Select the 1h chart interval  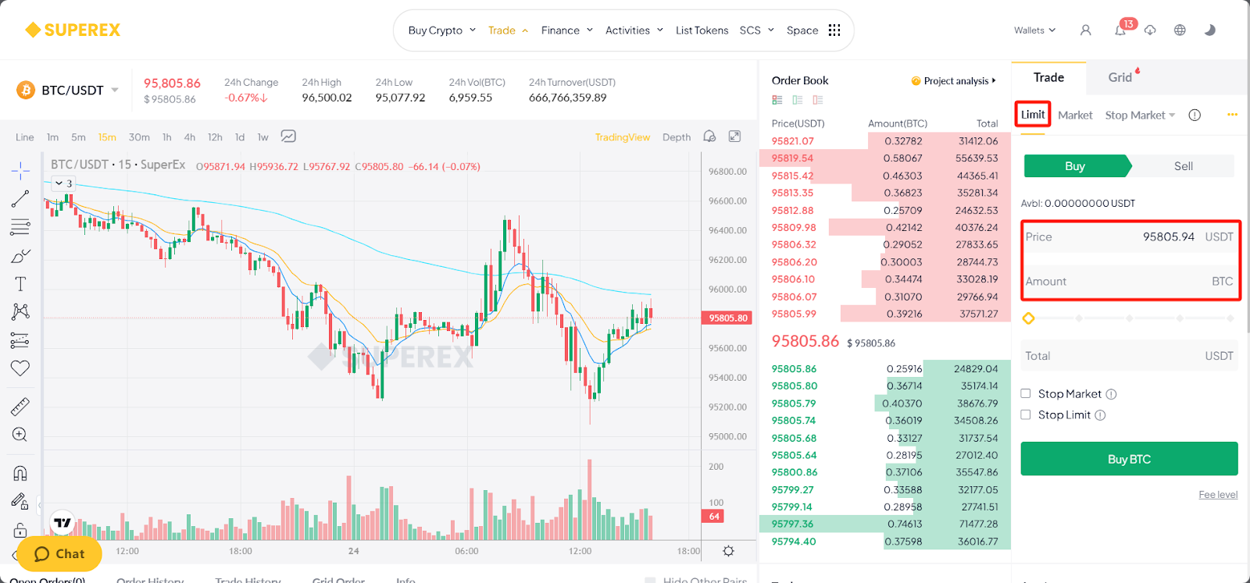point(166,137)
